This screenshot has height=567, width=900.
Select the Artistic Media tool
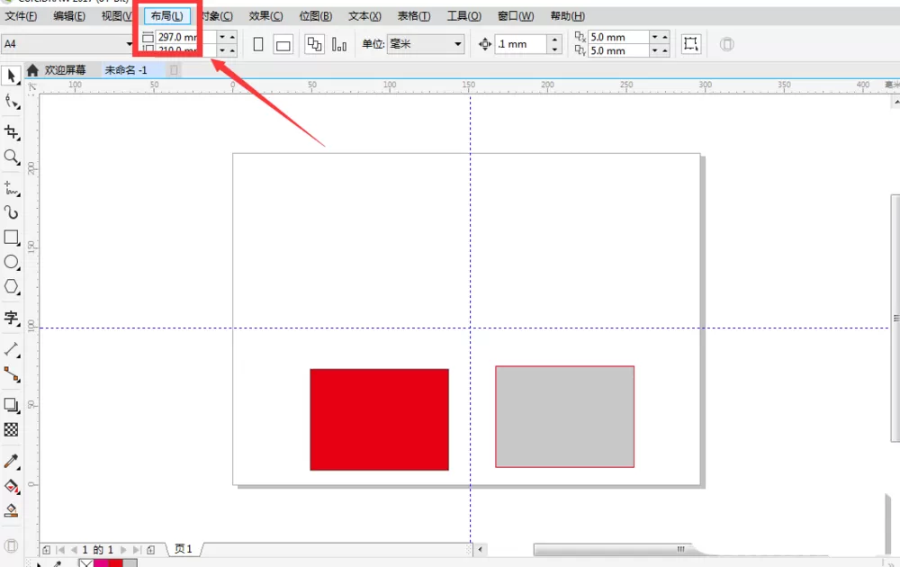[x=12, y=213]
